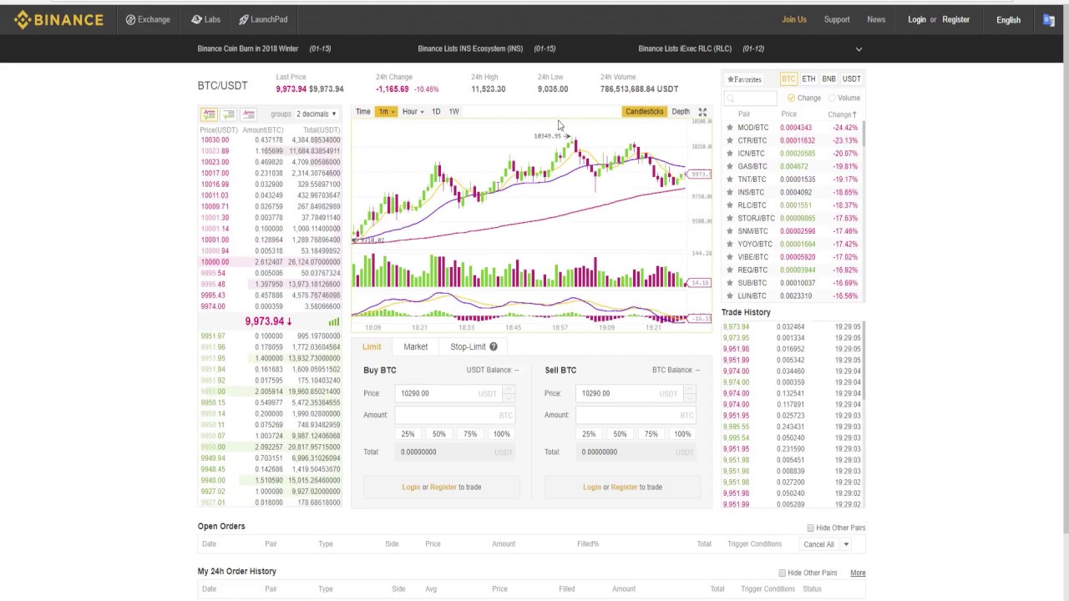
Task: Open the decimals grouping dropdown
Action: 316,114
